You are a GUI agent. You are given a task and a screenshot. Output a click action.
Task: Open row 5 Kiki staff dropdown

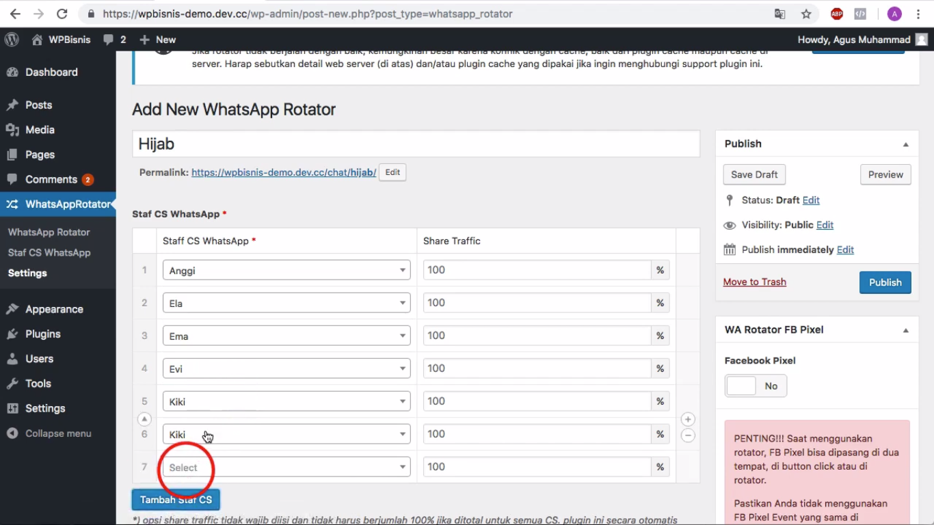tap(286, 401)
